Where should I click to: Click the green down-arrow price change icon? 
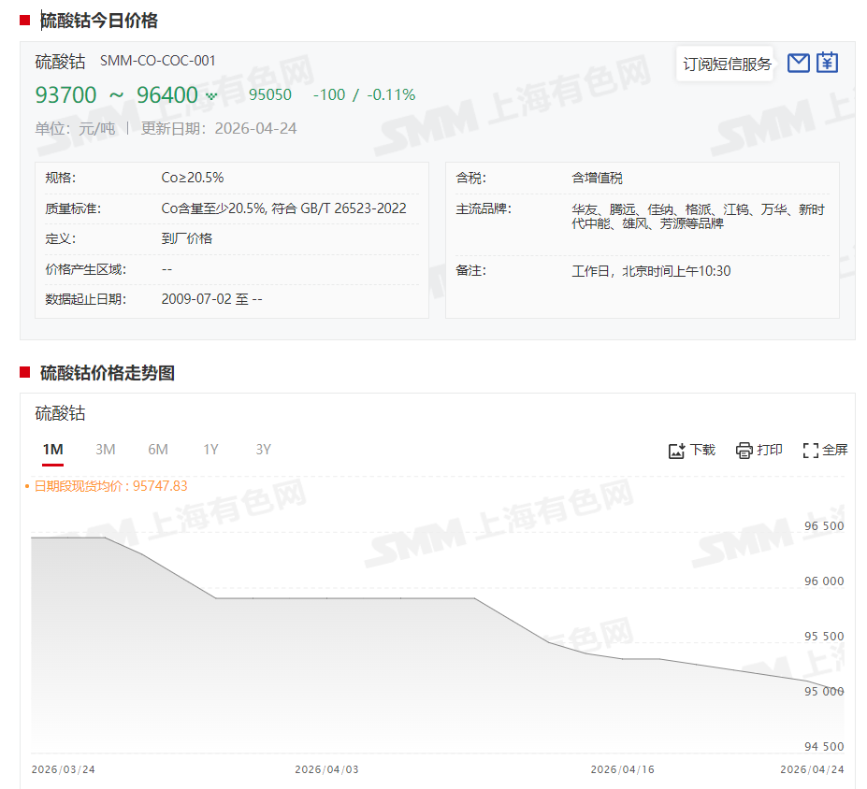tap(211, 95)
